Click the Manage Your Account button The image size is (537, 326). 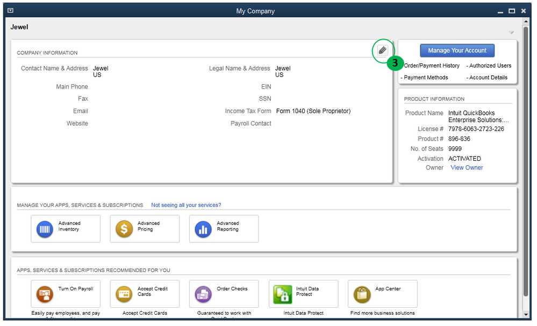coord(457,50)
